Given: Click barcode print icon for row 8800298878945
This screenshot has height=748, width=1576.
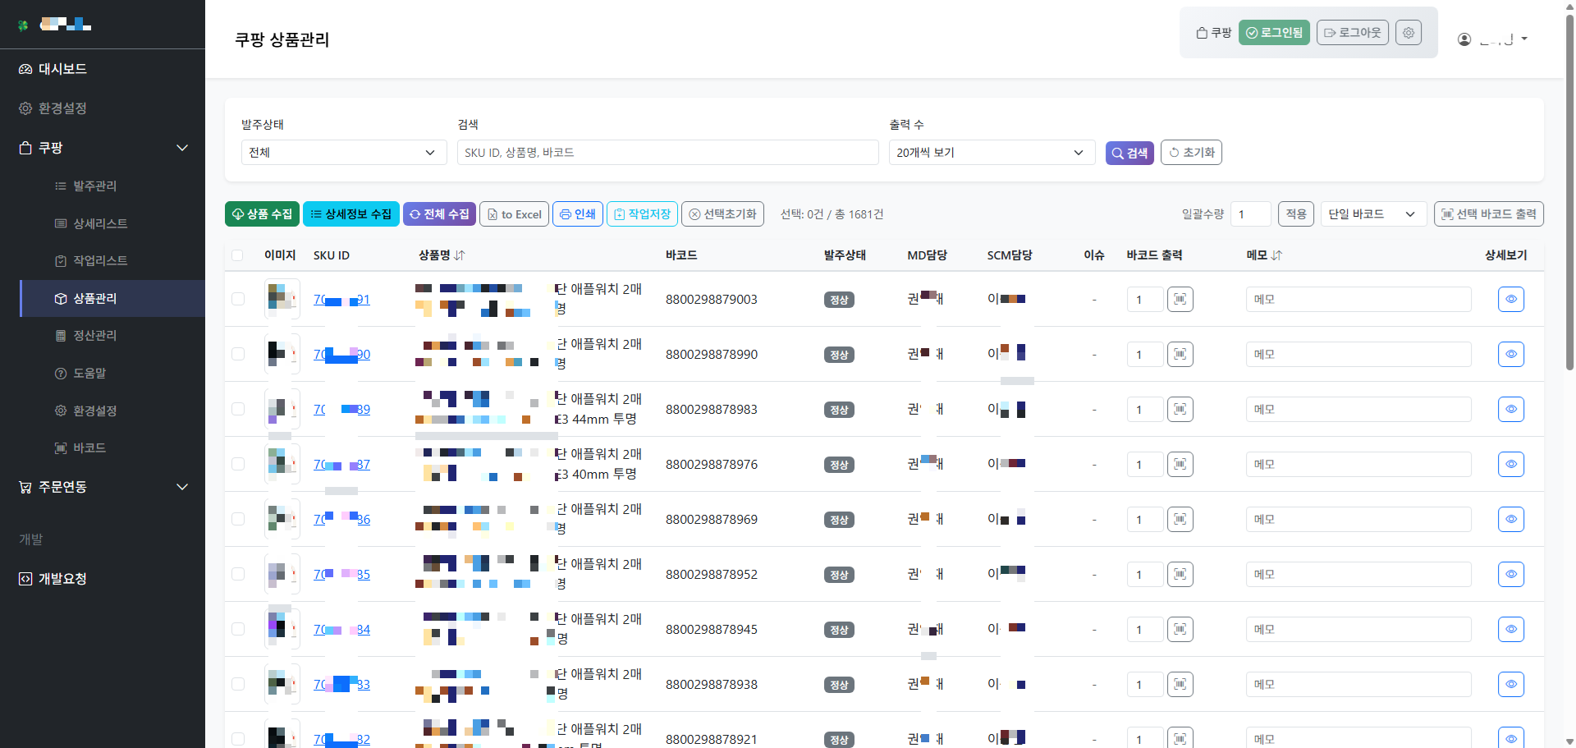Looking at the screenshot, I should pyautogui.click(x=1180, y=629).
